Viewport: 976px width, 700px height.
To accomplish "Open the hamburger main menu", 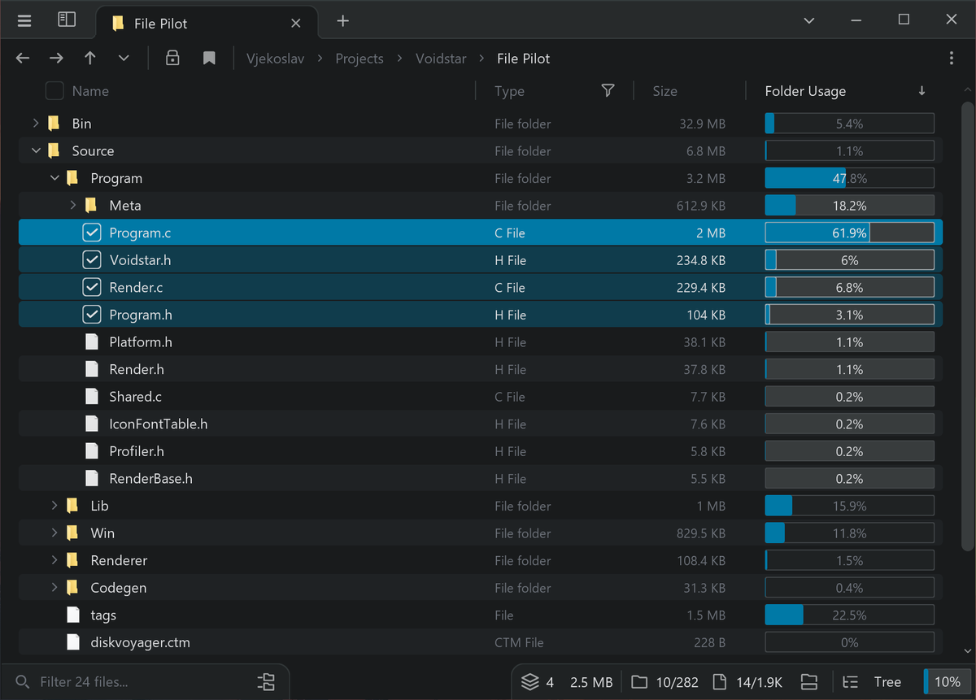I will click(x=24, y=21).
